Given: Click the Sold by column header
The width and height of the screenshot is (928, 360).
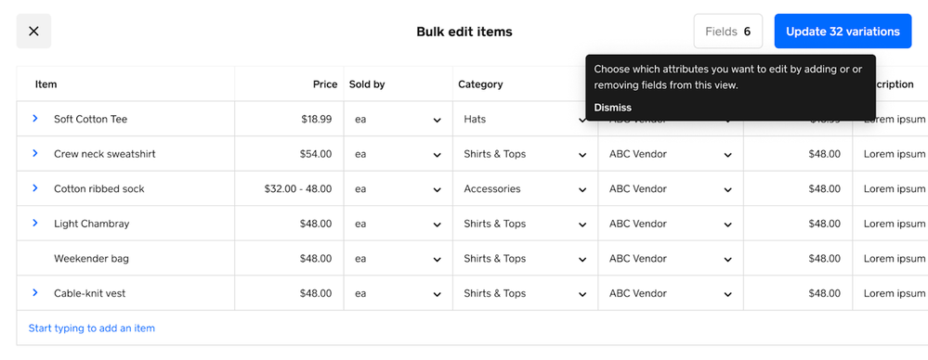Looking at the screenshot, I should (367, 84).
